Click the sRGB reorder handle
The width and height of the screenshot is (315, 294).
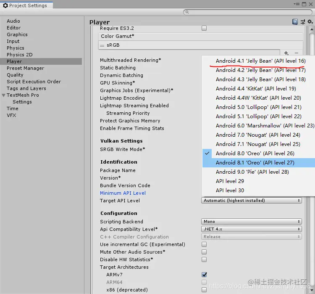[x=102, y=45]
